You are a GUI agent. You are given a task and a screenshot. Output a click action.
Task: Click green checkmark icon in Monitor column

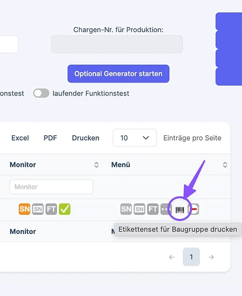pyautogui.click(x=65, y=209)
